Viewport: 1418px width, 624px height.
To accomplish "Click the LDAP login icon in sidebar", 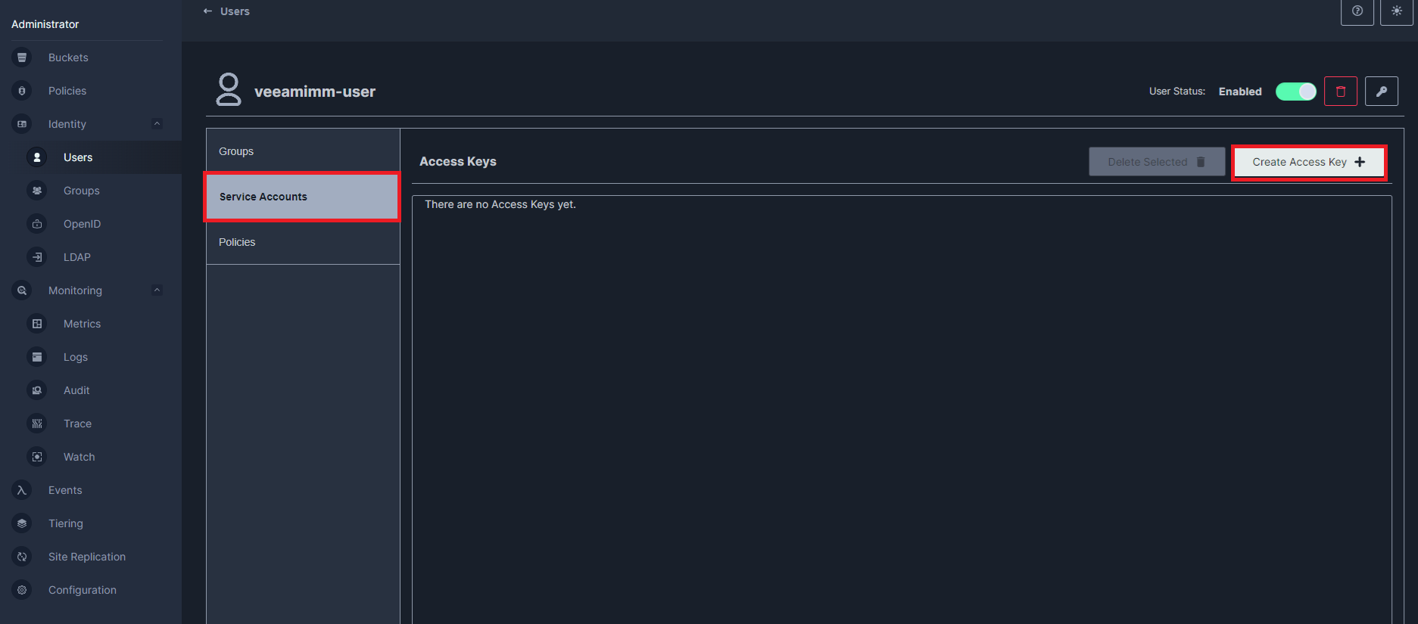I will click(x=37, y=257).
